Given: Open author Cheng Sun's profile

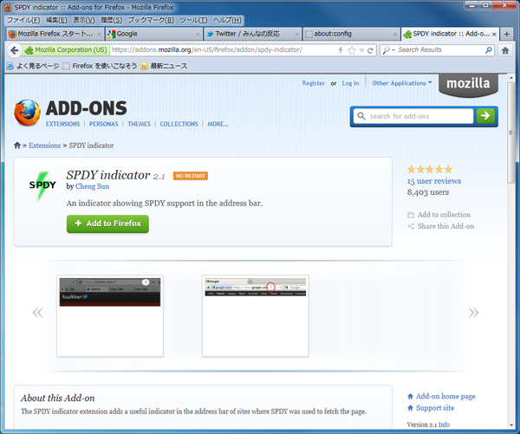Looking at the screenshot, I should [x=92, y=186].
